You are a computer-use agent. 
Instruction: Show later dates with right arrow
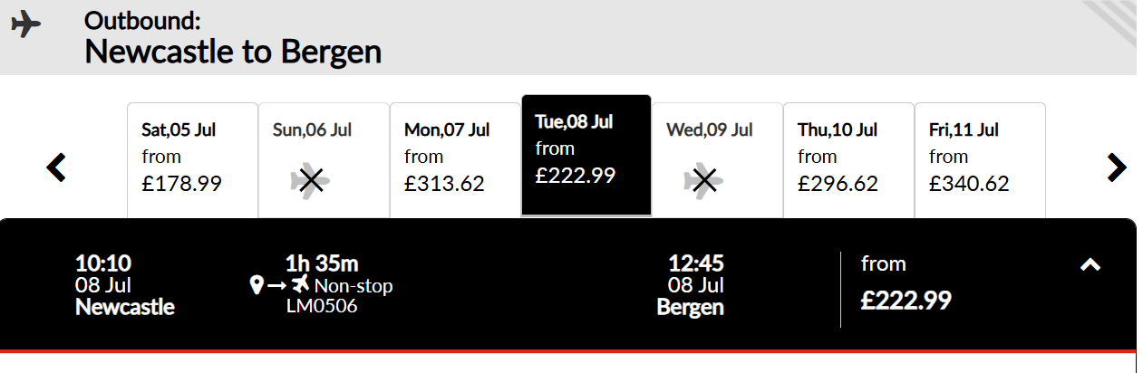pos(1117,167)
